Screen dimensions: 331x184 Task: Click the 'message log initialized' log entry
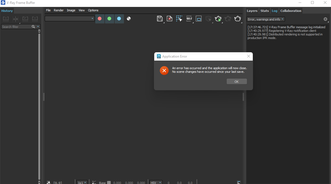286,27
